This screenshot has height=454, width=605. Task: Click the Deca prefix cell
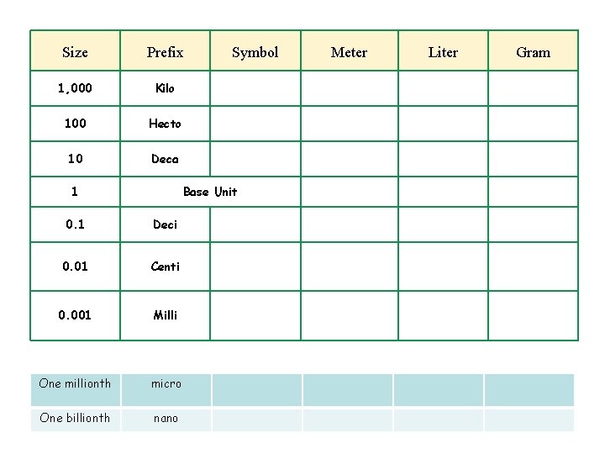[x=166, y=159]
